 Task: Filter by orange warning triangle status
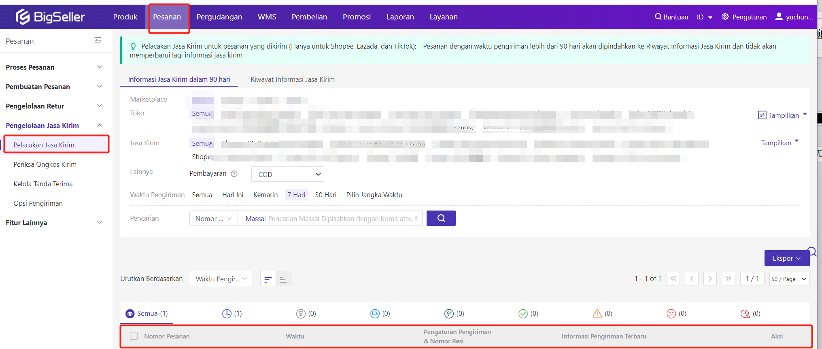coord(597,313)
